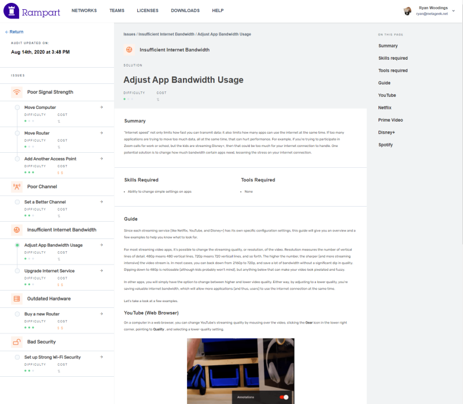Click the Rampart castle logo icon
Viewport: 463px width, 404px height.
(11, 11)
